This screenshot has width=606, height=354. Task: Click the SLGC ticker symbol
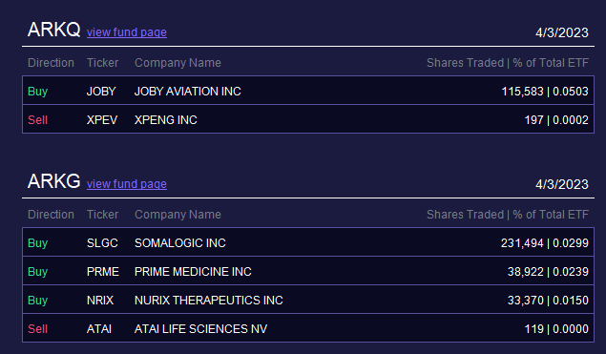point(102,242)
